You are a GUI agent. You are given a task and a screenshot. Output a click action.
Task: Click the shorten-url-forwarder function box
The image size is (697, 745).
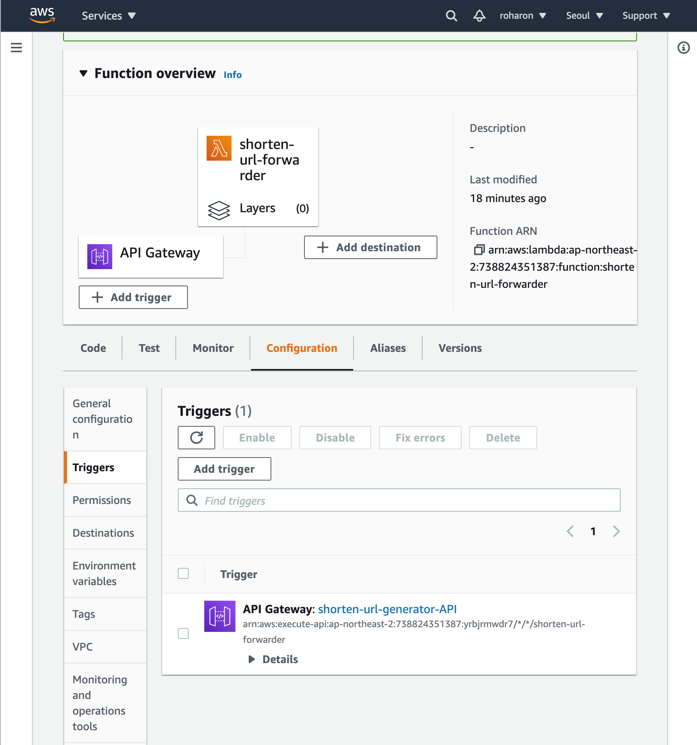click(x=258, y=177)
